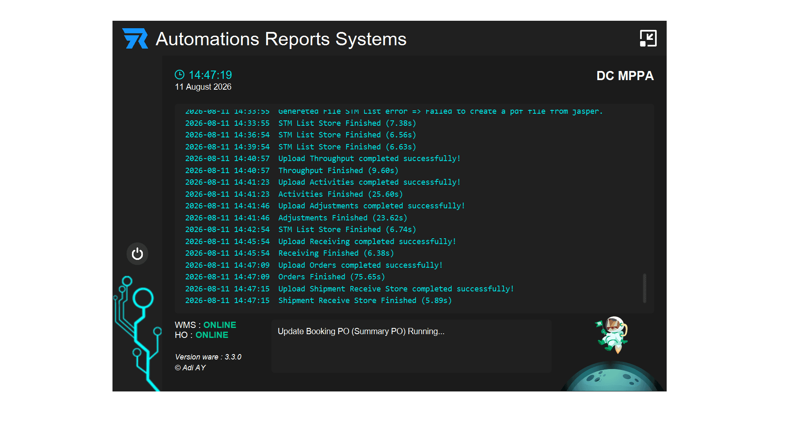Select Receiving Finished (6.38s) log line
Image resolution: width=787 pixels, height=445 pixels.
290,253
